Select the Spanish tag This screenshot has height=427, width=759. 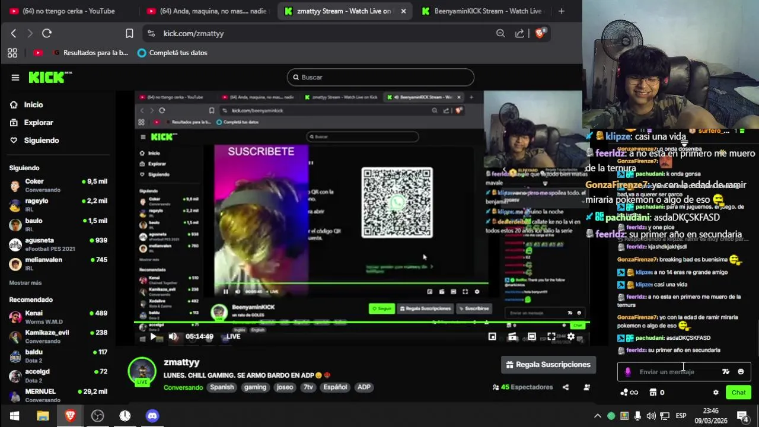tap(222, 387)
